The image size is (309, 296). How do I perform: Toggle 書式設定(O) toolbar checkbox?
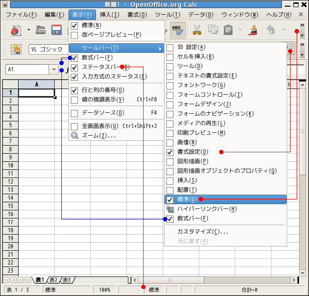point(170,152)
